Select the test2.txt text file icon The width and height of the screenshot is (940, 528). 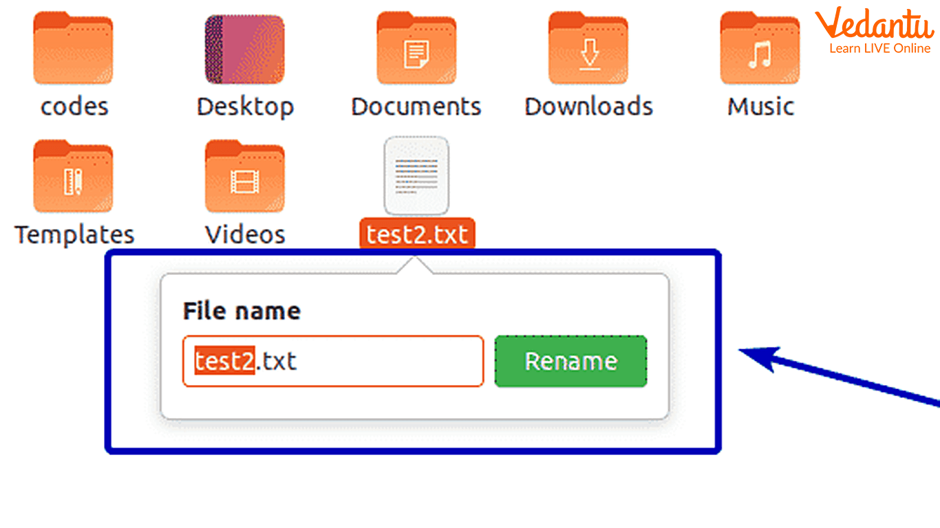click(416, 176)
